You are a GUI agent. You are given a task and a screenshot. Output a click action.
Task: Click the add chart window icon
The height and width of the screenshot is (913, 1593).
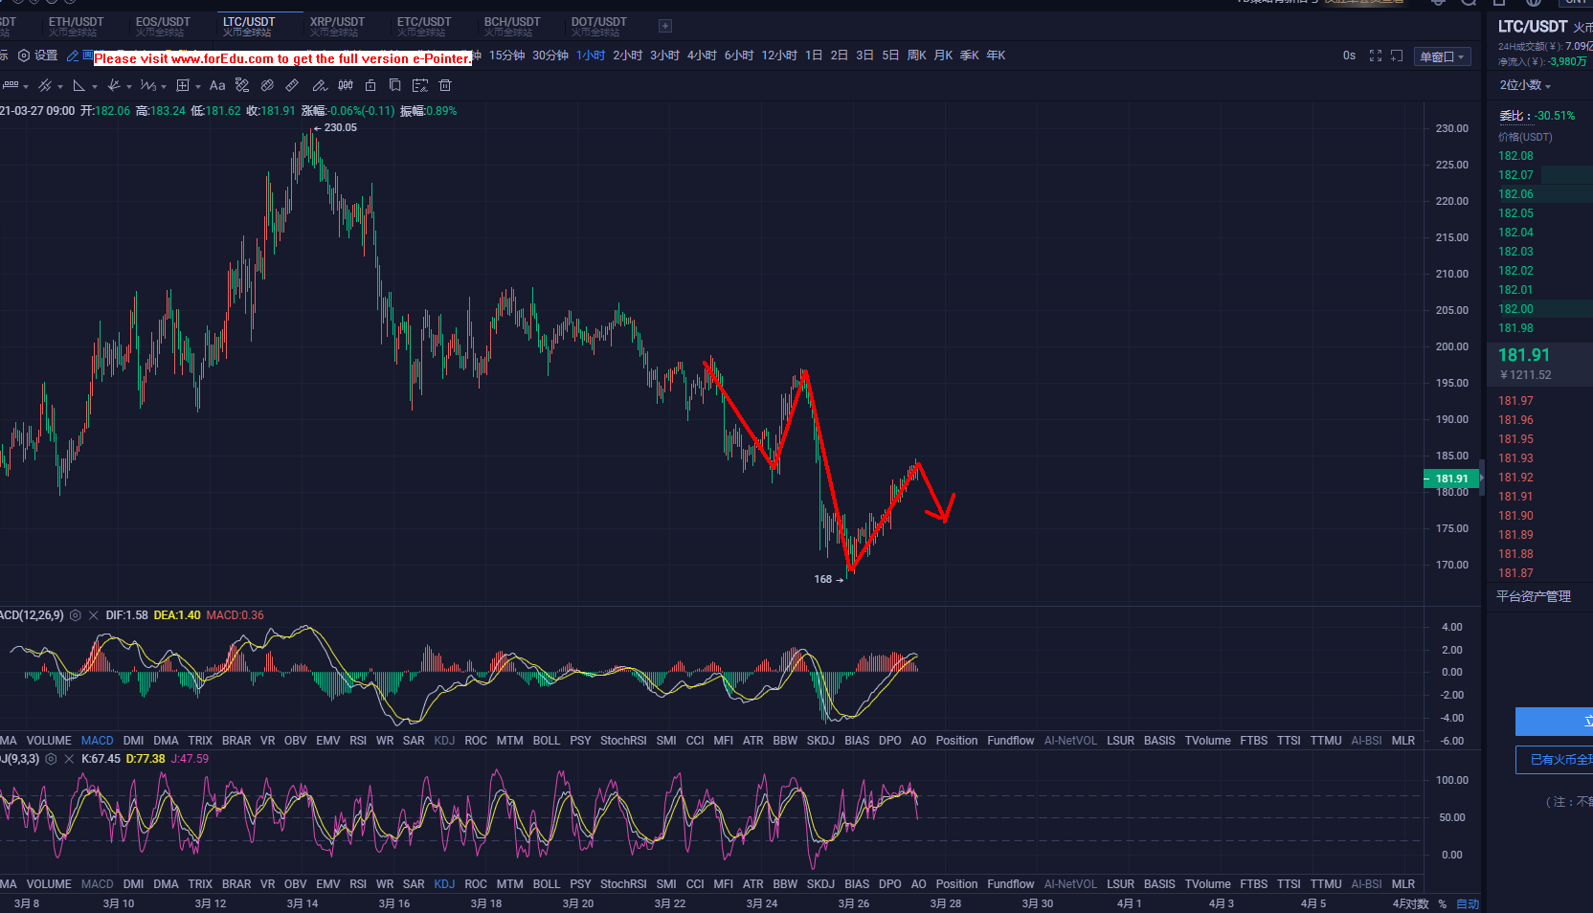tap(1397, 56)
